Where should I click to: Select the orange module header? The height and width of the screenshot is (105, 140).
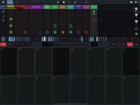click(63, 7)
